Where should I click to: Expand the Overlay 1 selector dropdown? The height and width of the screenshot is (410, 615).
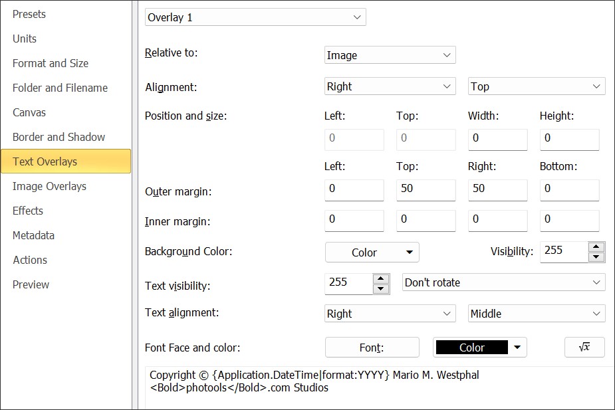tap(255, 17)
